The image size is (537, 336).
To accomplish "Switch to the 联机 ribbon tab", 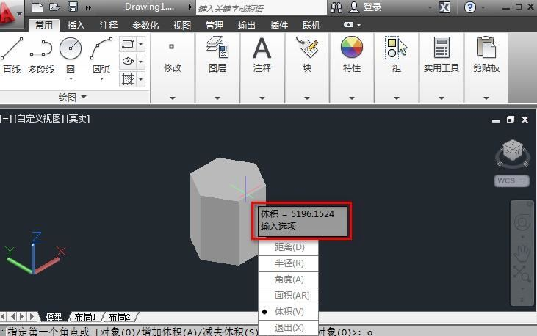I will (311, 26).
